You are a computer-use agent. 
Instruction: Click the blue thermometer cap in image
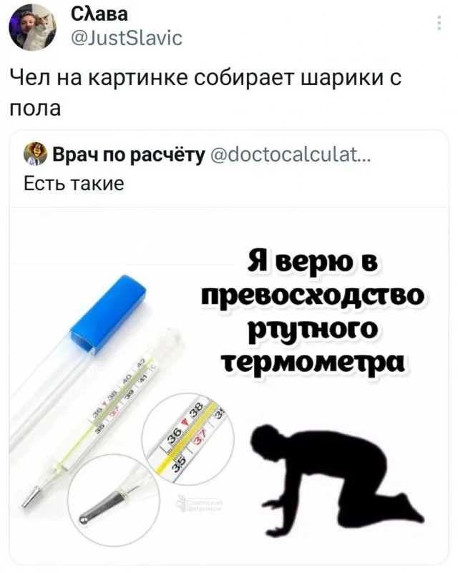tap(107, 314)
